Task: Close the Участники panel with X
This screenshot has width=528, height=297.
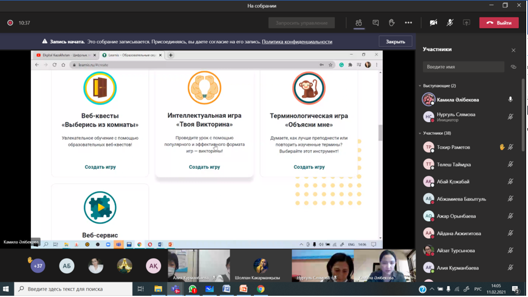Action: coord(513,50)
